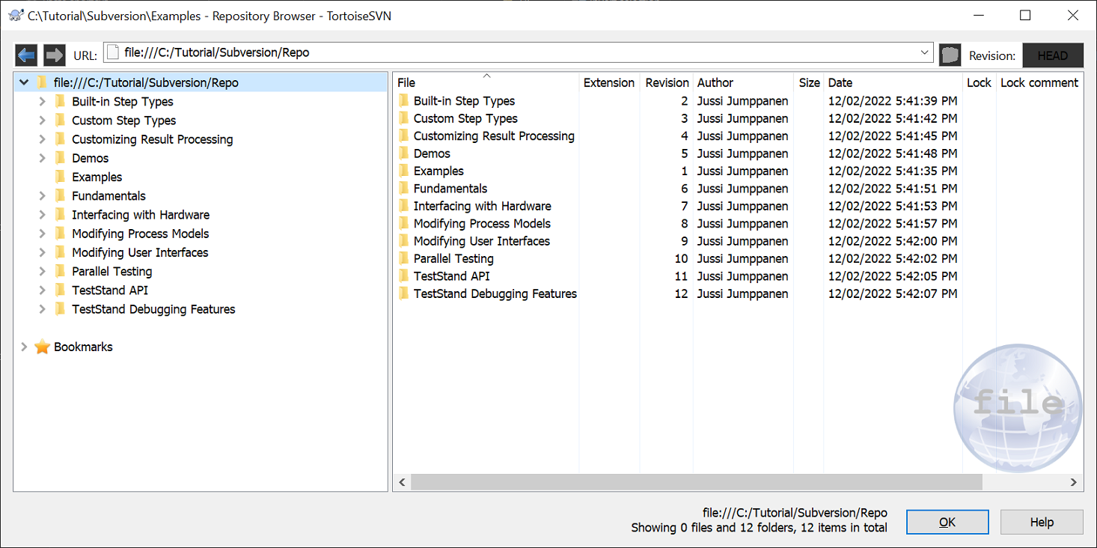Click the Extension column header
The width and height of the screenshot is (1097, 548).
[609, 82]
